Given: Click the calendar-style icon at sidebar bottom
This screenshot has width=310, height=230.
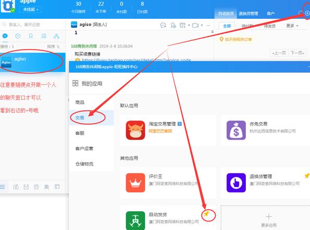Looking at the screenshot, I should 16,187.
